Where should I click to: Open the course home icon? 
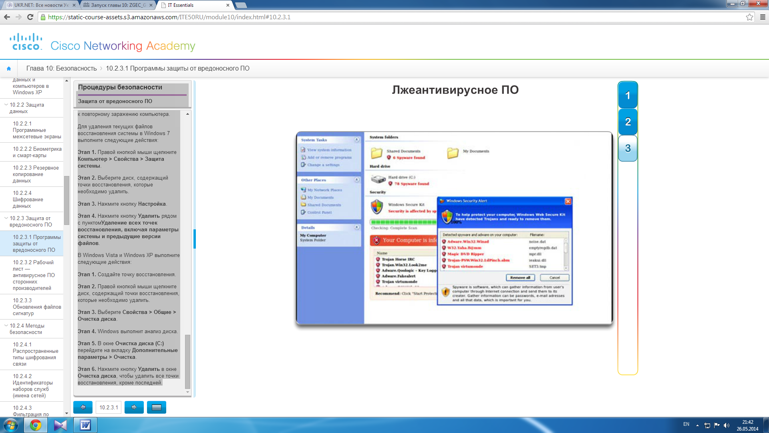click(9, 69)
